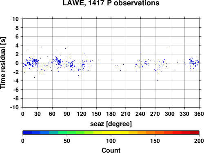
Task: Click the 270 tick label on x-axis
Action: pos(155,114)
